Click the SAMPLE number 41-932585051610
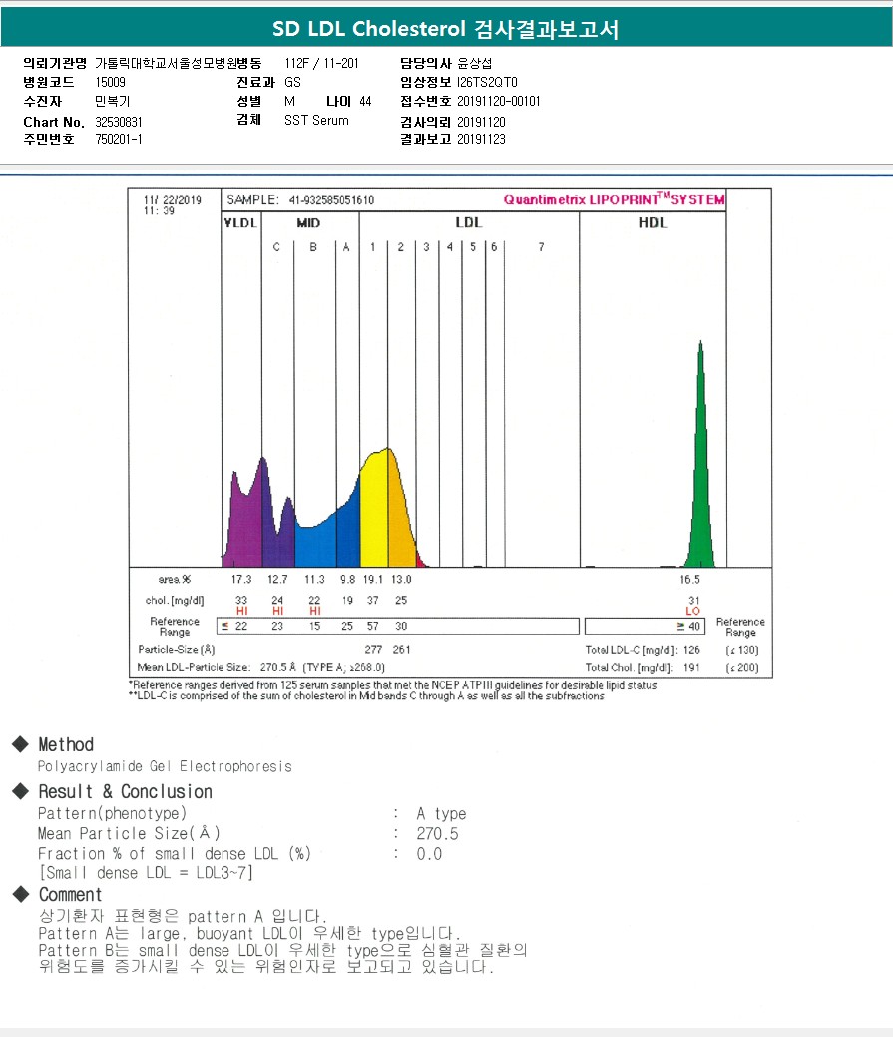The height and width of the screenshot is (1037, 893). (331, 200)
